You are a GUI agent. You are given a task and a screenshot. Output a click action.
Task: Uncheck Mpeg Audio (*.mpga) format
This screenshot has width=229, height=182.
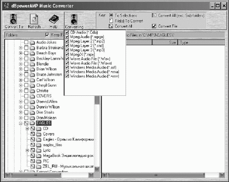pos(67,36)
